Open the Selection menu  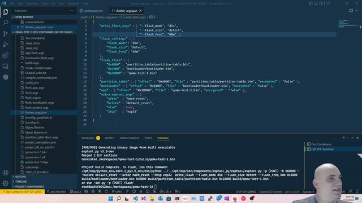(32, 3)
